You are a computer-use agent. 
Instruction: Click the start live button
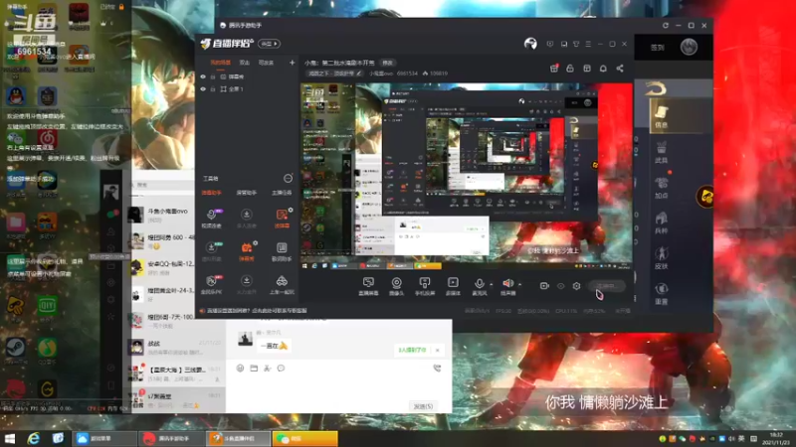point(606,286)
